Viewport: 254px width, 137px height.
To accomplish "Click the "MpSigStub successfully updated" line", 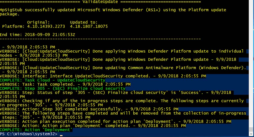I will click(113, 10).
